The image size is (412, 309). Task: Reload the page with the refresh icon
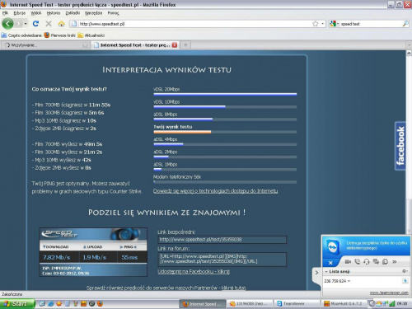[35, 24]
